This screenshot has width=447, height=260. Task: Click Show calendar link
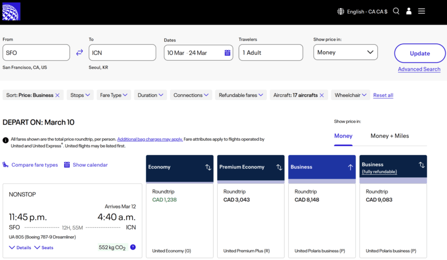tap(86, 165)
